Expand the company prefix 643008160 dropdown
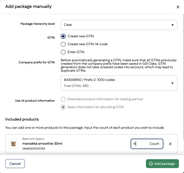The height and width of the screenshot is (173, 184). click(119, 83)
